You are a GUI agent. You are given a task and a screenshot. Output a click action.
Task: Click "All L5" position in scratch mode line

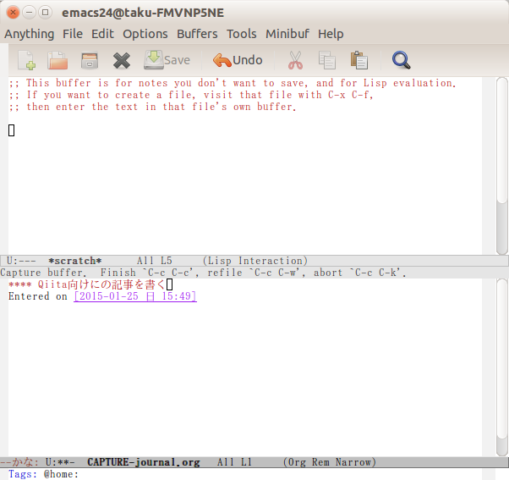click(154, 261)
